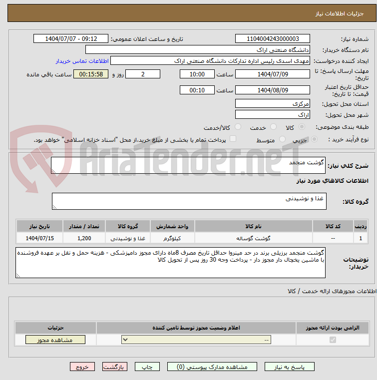Click the 'غذا و نوشیدنی' table cell
The height and width of the screenshot is (380, 377).
point(128,238)
